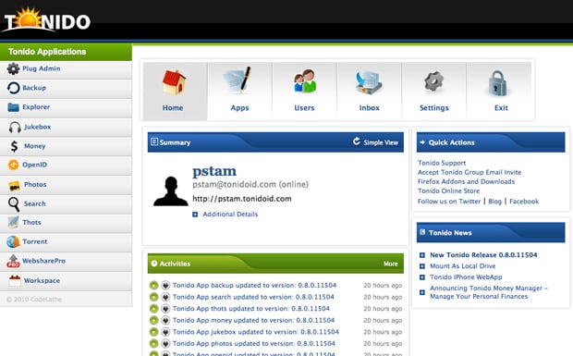
Task: Open Plug Admin label in sidebar
Action: pos(42,68)
